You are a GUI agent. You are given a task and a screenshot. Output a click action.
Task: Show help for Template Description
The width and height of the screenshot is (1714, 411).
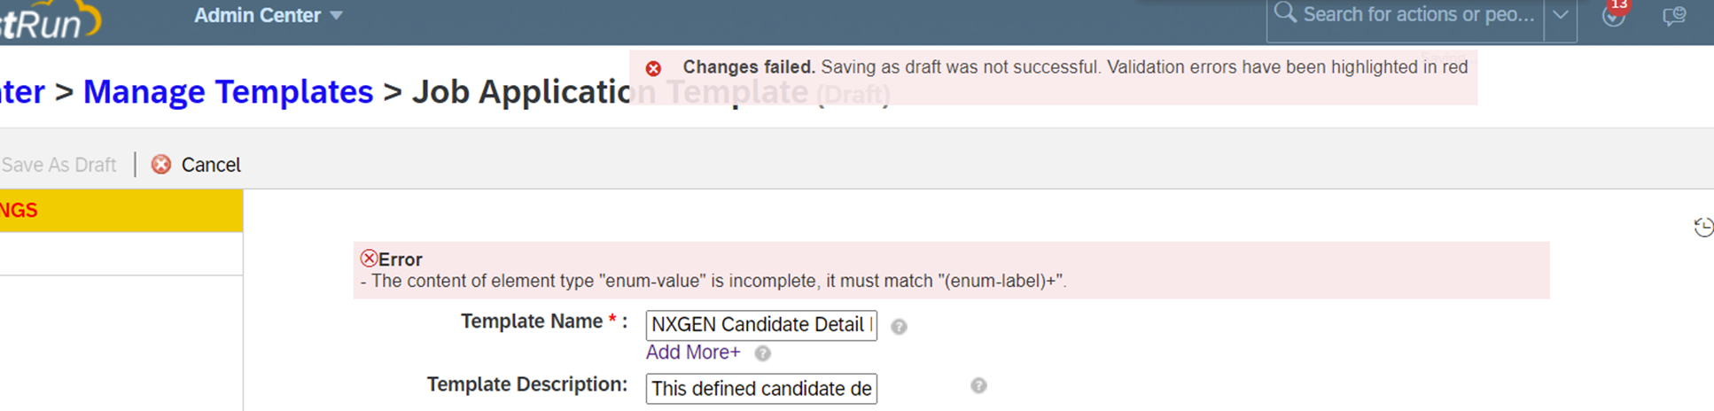coord(978,385)
